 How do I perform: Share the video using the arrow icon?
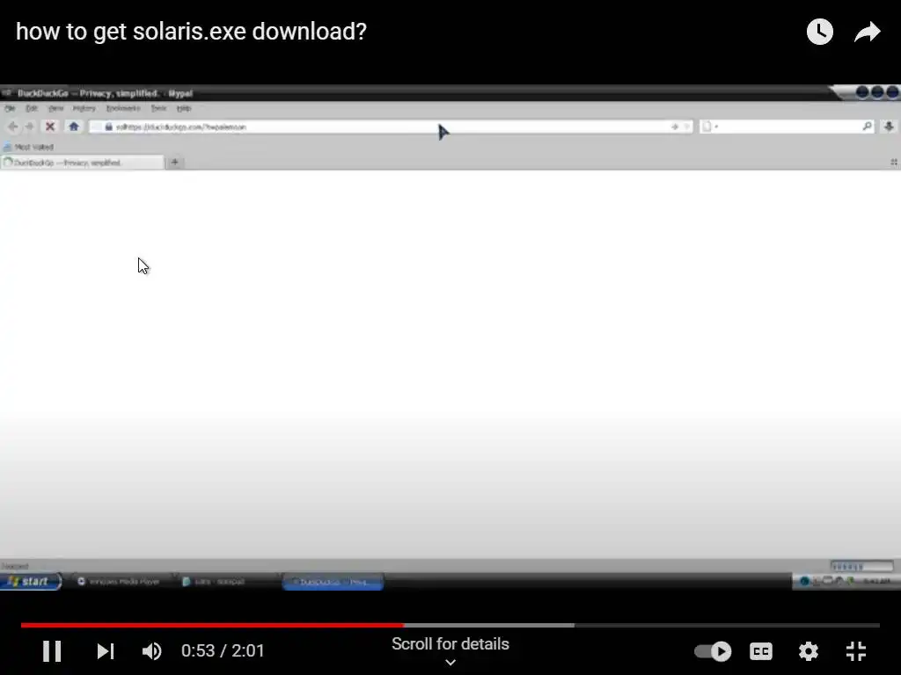tap(867, 32)
